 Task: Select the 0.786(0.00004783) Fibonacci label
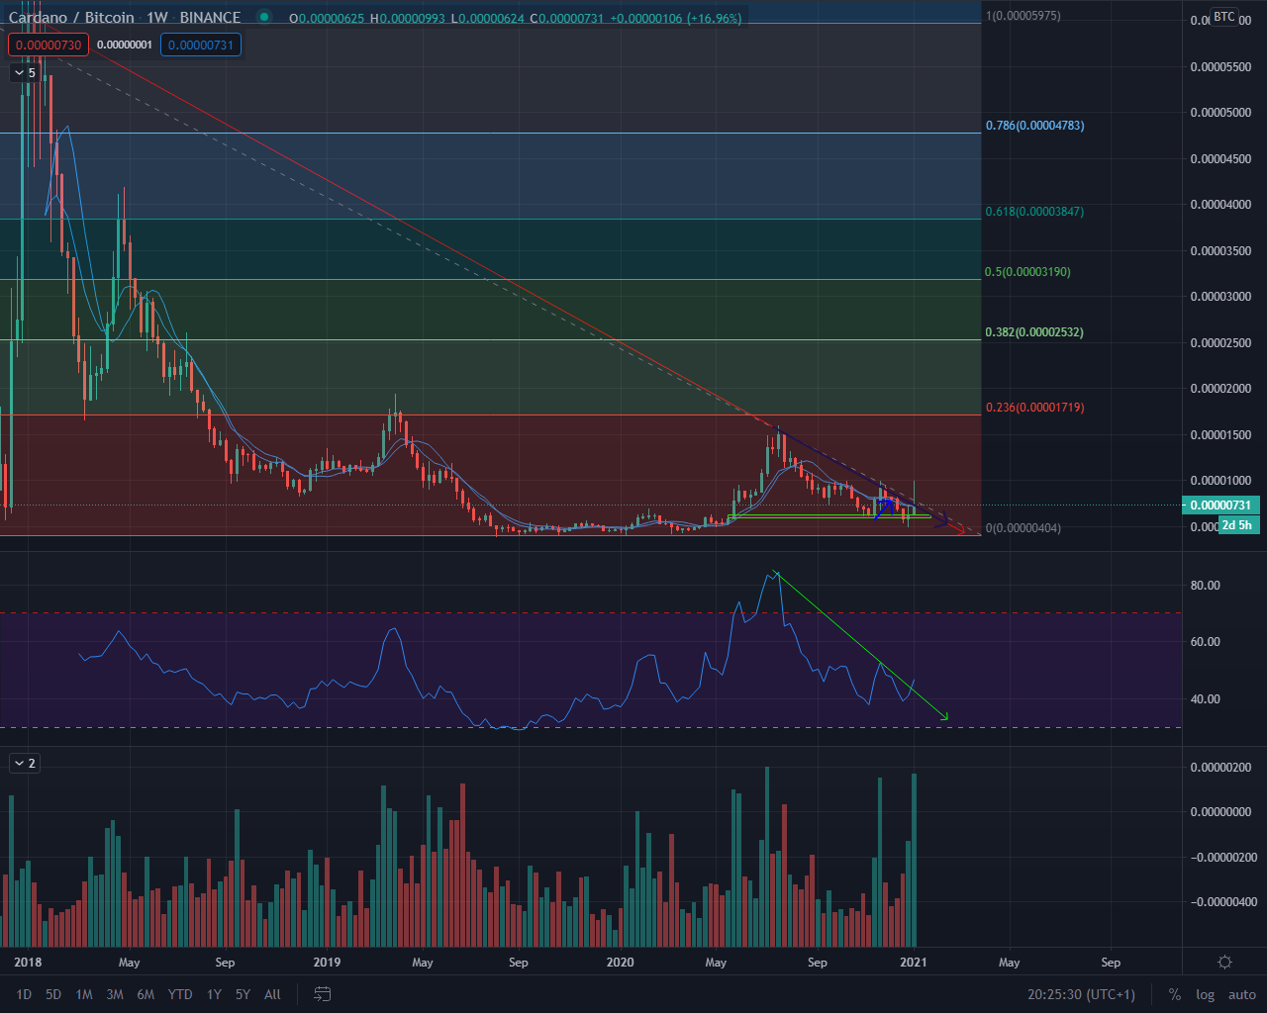1034,126
